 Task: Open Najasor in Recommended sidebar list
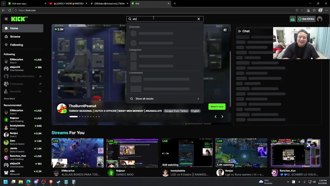[23, 119]
